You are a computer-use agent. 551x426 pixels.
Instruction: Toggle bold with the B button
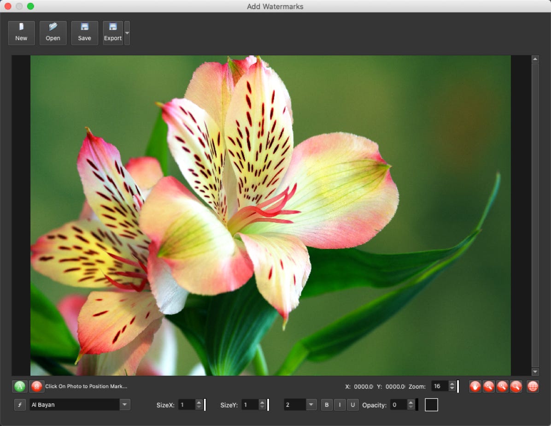point(327,405)
